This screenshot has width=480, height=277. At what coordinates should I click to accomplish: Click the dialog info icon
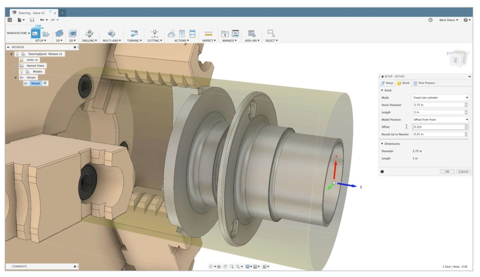click(x=382, y=171)
